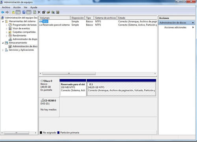This screenshot has width=197, height=142.
Task: Click the CD-ROM 0 drive icon
Action: pos(42,100)
